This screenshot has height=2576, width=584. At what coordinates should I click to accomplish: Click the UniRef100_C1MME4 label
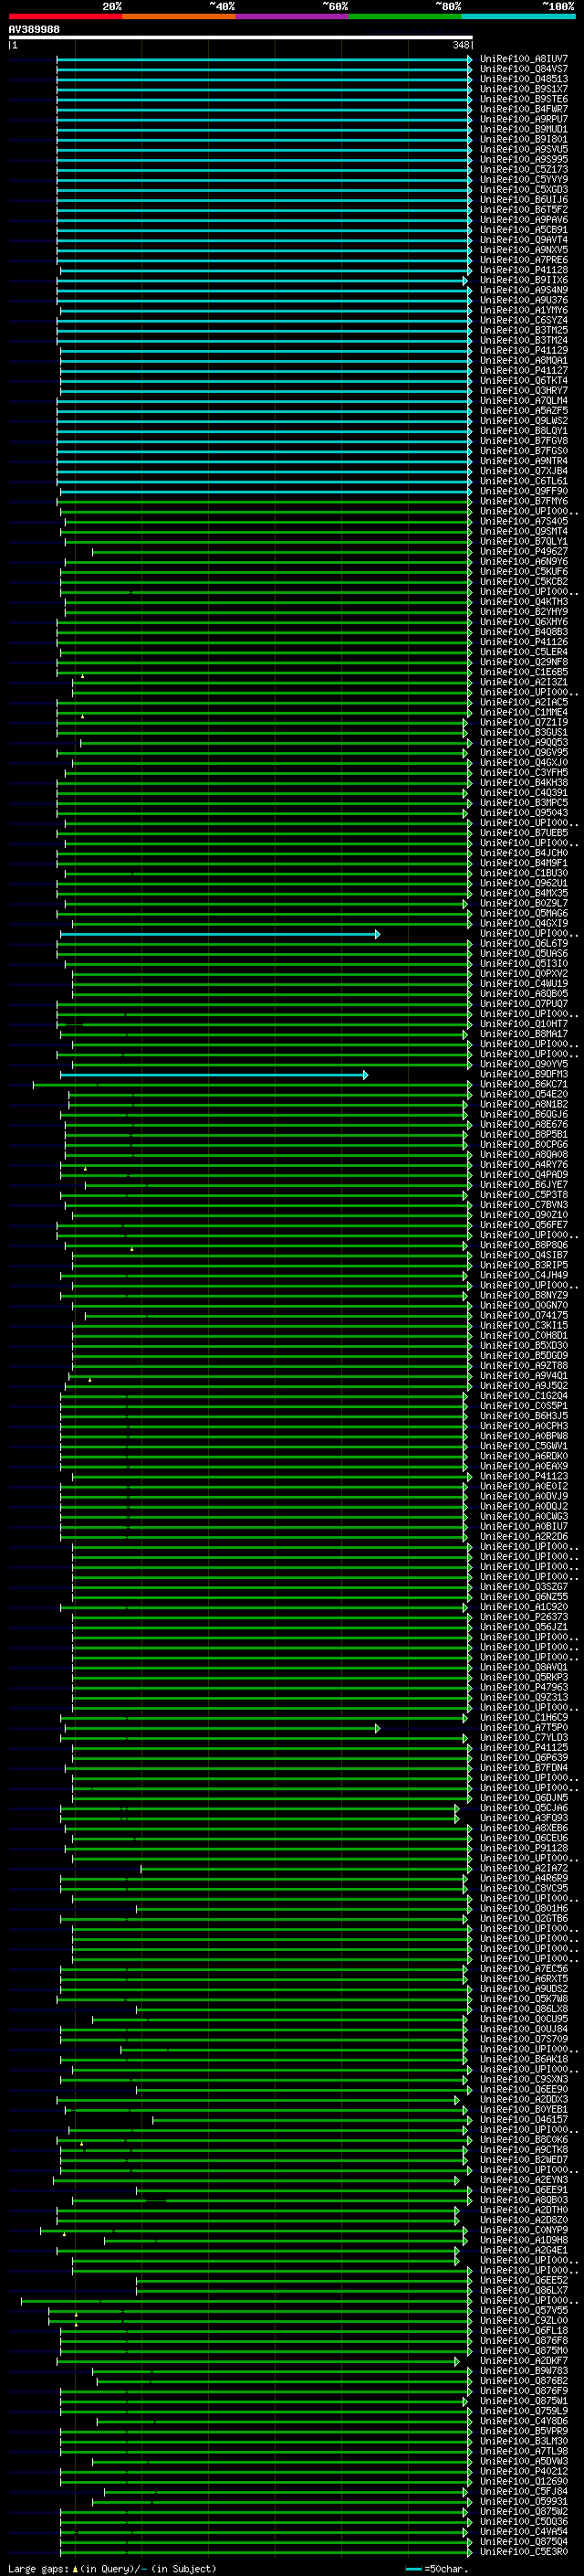tap(524, 713)
